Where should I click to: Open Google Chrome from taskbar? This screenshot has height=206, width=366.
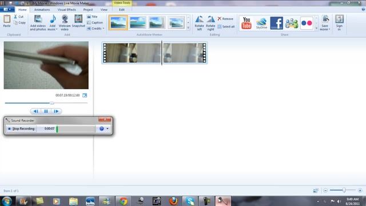[123, 201]
